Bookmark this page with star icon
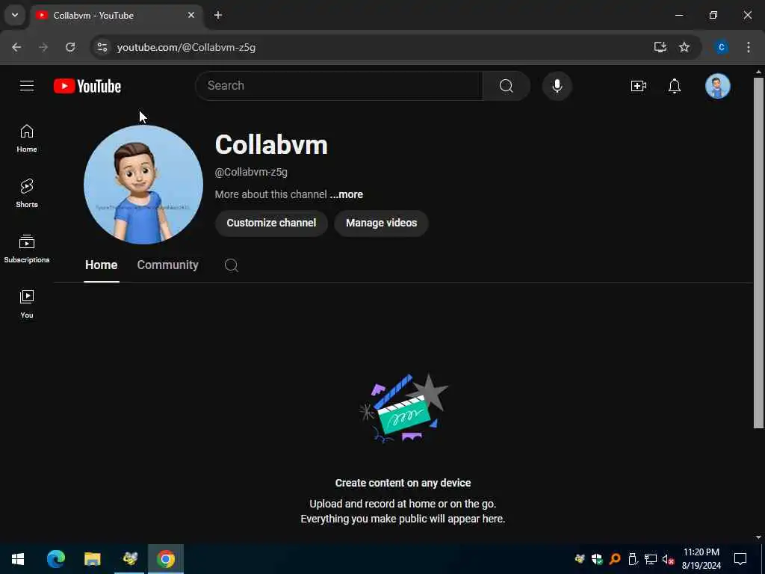The width and height of the screenshot is (765, 574). [x=684, y=47]
